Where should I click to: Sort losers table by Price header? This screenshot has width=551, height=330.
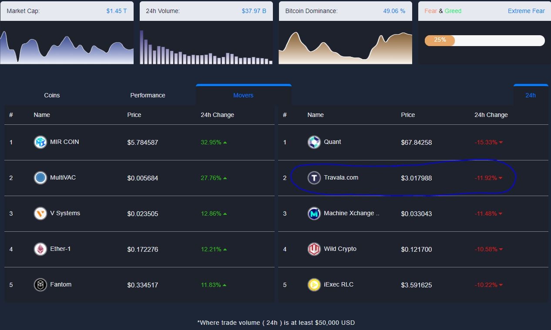(408, 115)
